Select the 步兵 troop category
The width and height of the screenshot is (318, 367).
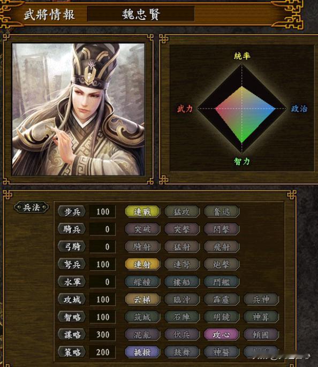pyautogui.click(x=72, y=212)
